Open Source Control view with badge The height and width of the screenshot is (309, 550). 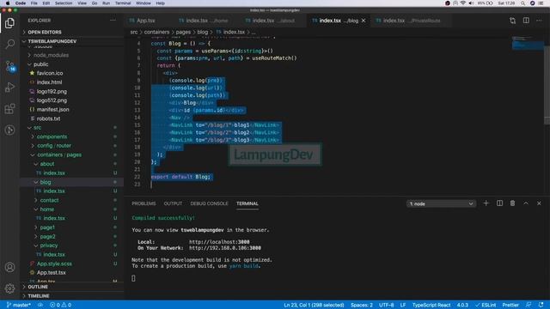pyautogui.click(x=9, y=65)
